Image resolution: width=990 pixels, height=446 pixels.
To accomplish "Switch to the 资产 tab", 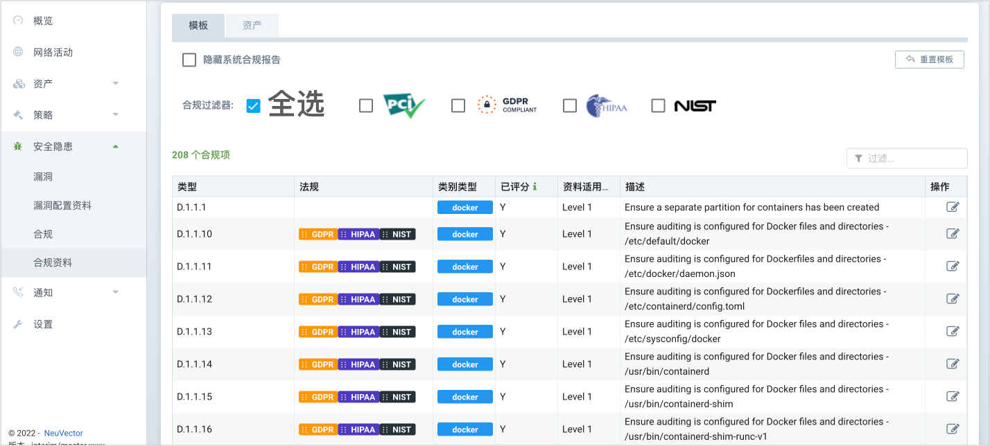I will pos(252,26).
